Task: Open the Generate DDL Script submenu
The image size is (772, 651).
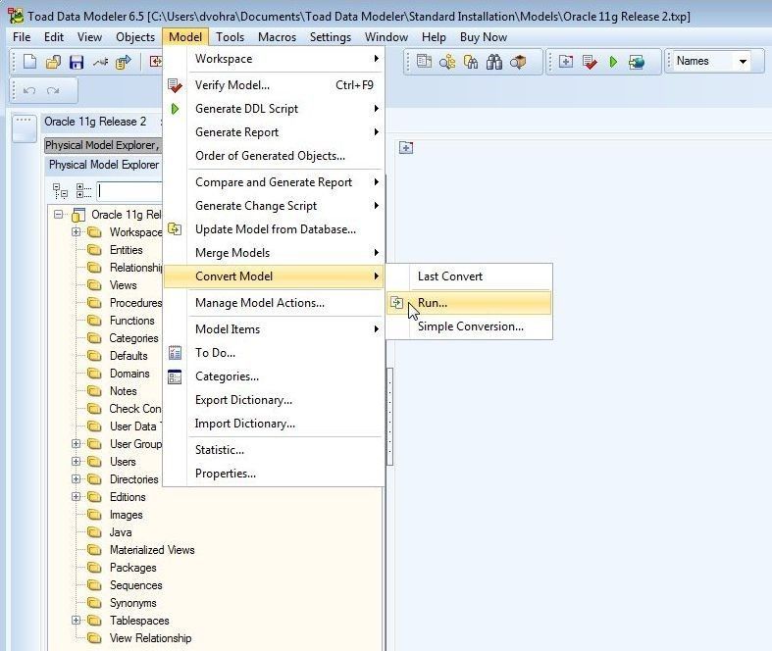Action: 274,109
